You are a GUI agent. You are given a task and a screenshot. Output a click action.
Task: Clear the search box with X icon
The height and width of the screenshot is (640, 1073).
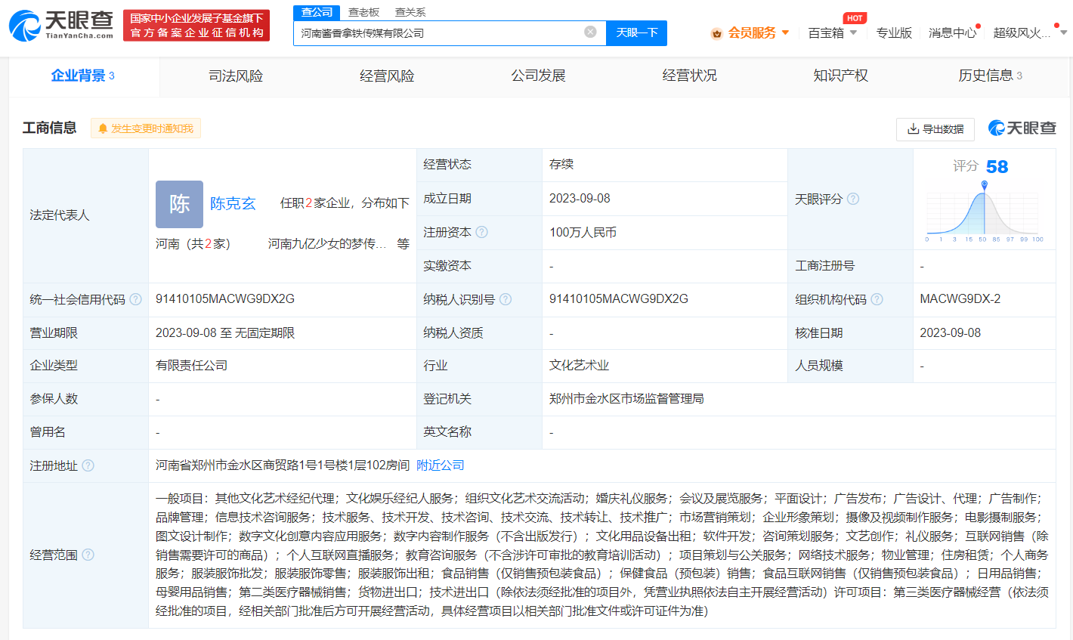[x=590, y=32]
